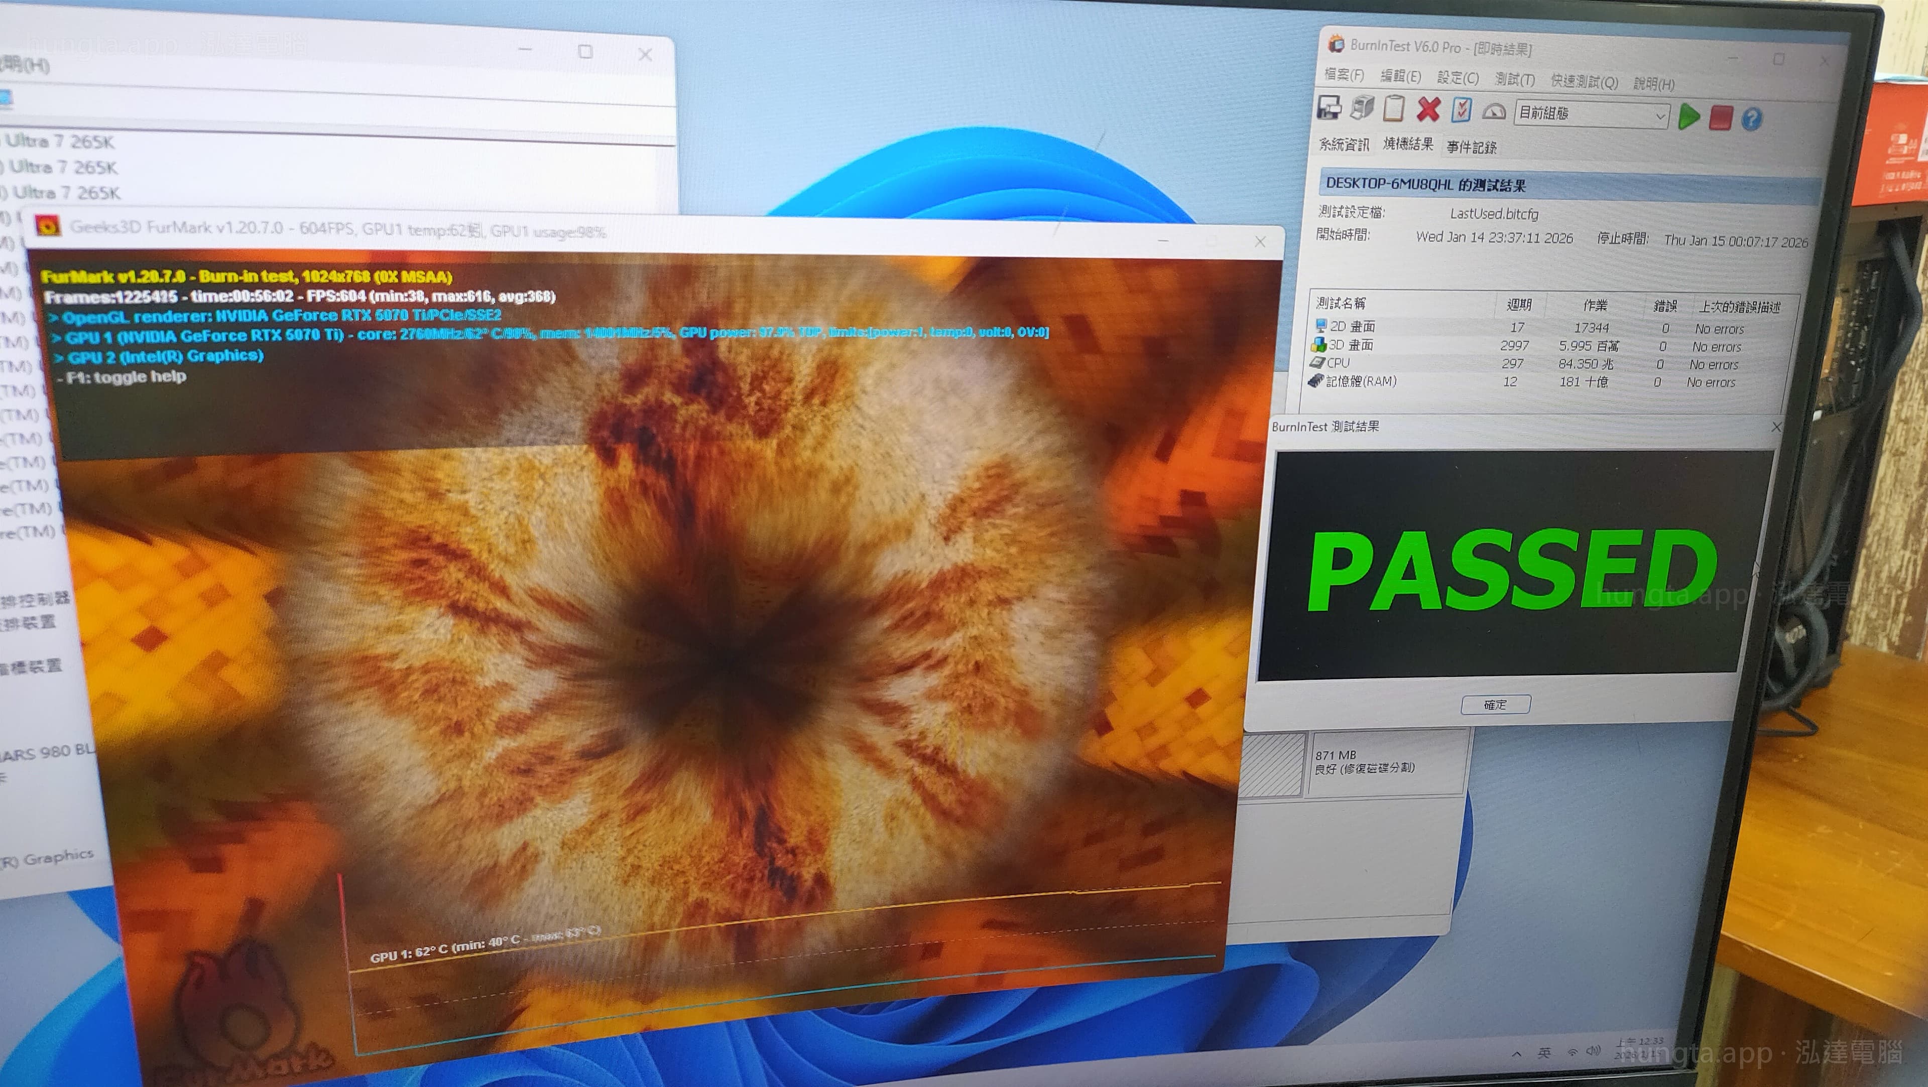The width and height of the screenshot is (1928, 1087).
Task: Open test selection checklist icon in BurnInTest
Action: click(1462, 111)
